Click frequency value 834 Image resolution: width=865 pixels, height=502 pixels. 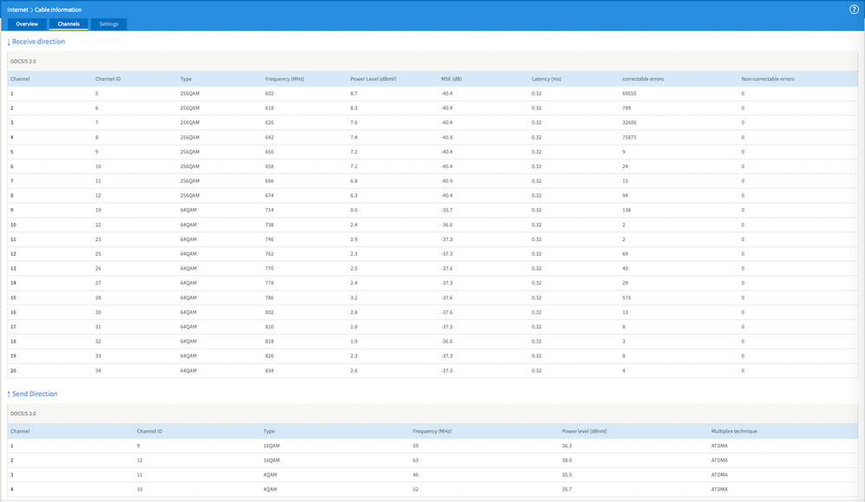(270, 371)
